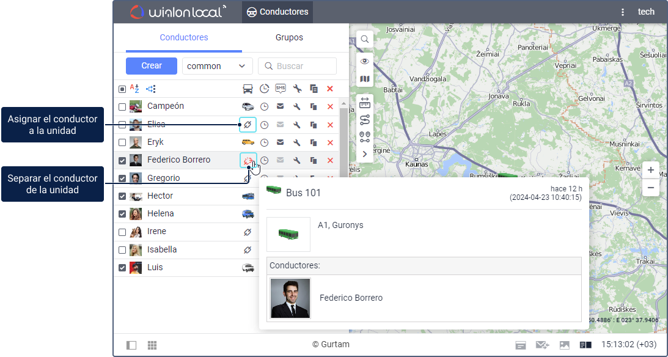Open properties wrench for Eryk
The width and height of the screenshot is (668, 357).
(x=297, y=142)
